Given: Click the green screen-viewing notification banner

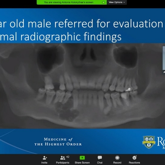Looking at the screenshot, I should pos(72,2).
